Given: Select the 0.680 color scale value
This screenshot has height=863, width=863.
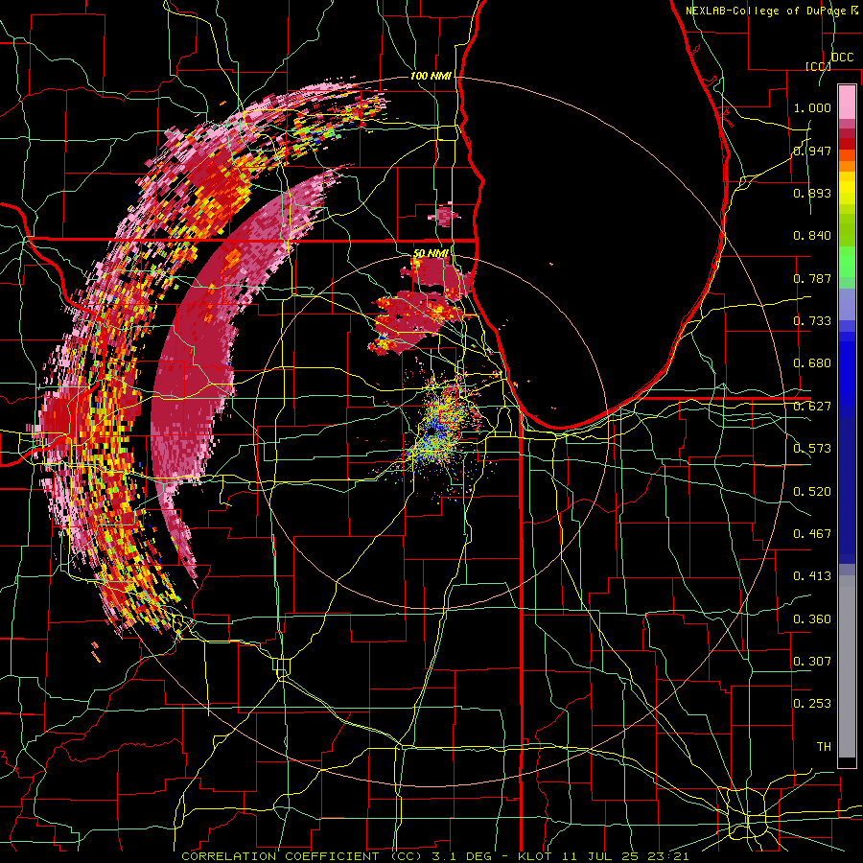Looking at the screenshot, I should click(x=812, y=363).
